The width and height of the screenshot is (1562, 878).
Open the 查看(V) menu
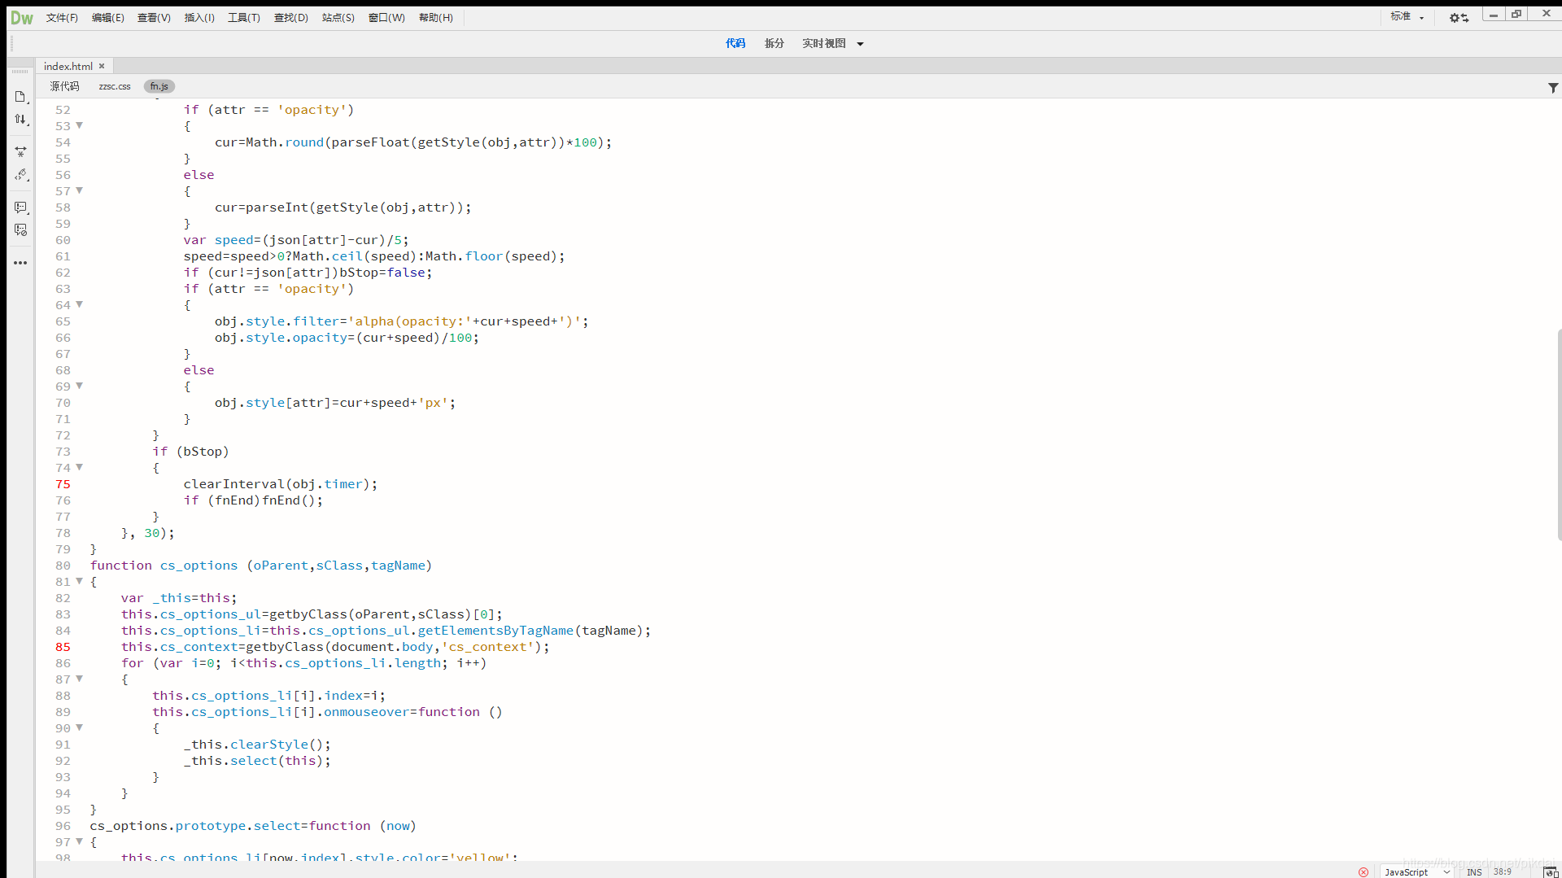point(154,18)
